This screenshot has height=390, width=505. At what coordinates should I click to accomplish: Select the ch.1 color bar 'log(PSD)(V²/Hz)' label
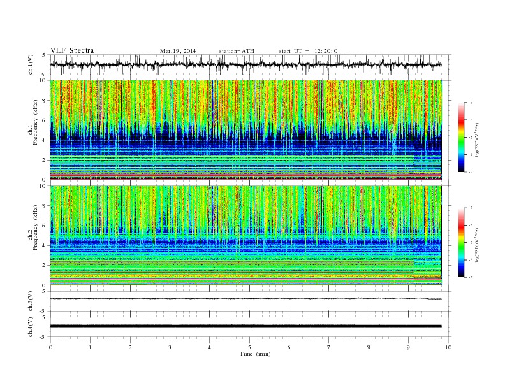[478, 140]
